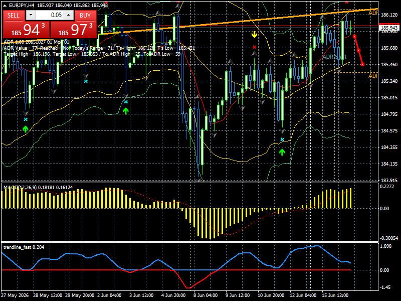This screenshot has width=401, height=301.
Task: Click time axis label 12 Jun 04:00
Action: coord(303,295)
